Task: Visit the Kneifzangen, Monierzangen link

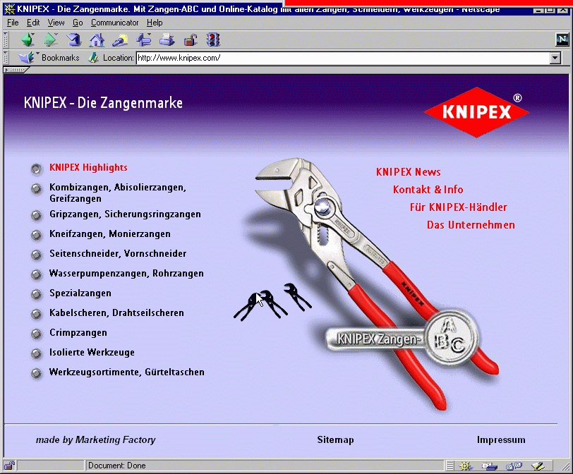Action: pyautogui.click(x=110, y=233)
